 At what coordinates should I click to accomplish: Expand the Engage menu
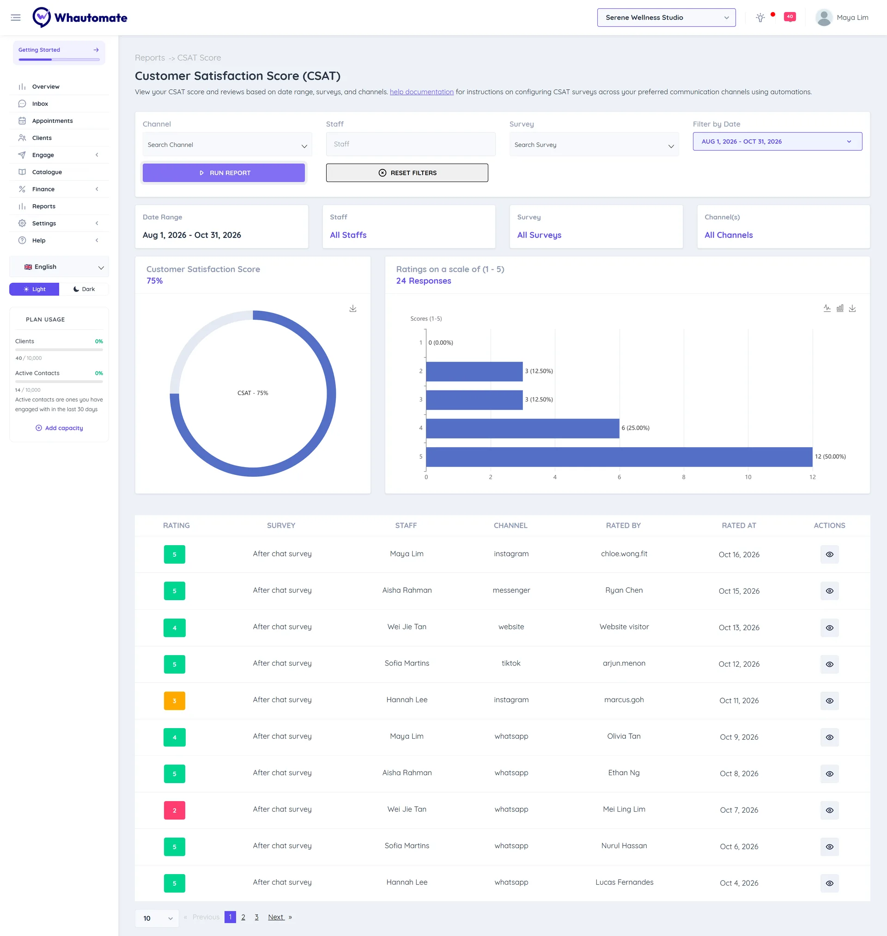pyautogui.click(x=59, y=155)
